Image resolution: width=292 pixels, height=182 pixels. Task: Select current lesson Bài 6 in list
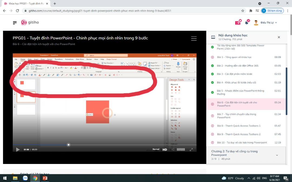pyautogui.click(x=246, y=104)
